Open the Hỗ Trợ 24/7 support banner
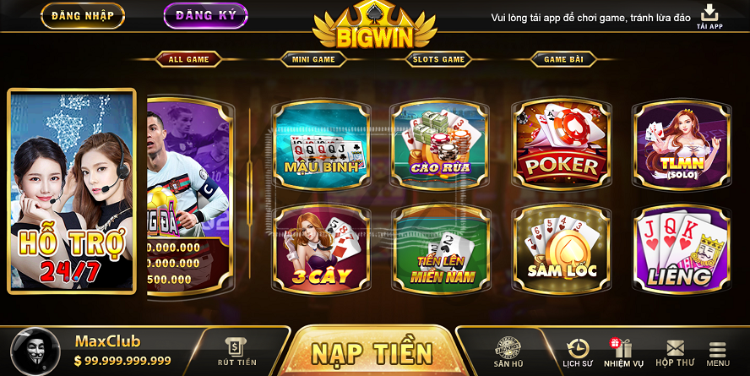Viewport: 750px width, 376px height. click(72, 191)
